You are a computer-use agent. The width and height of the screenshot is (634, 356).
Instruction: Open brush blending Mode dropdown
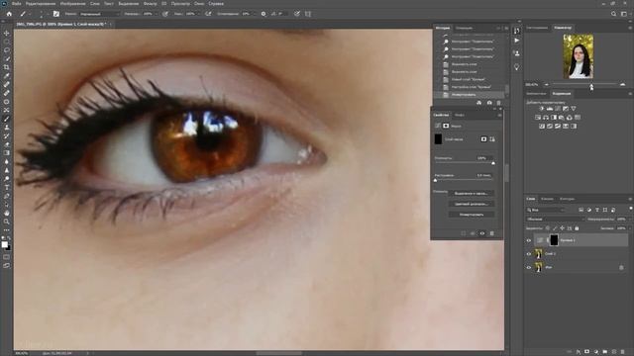pyautogui.click(x=99, y=14)
